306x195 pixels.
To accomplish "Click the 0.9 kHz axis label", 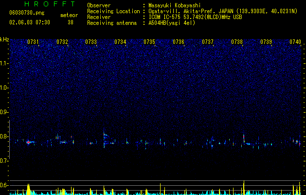I will coord(4,112).
